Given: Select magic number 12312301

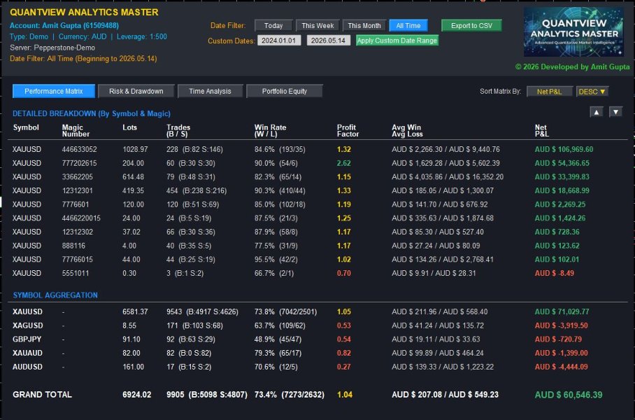Looking at the screenshot, I should tap(78, 191).
